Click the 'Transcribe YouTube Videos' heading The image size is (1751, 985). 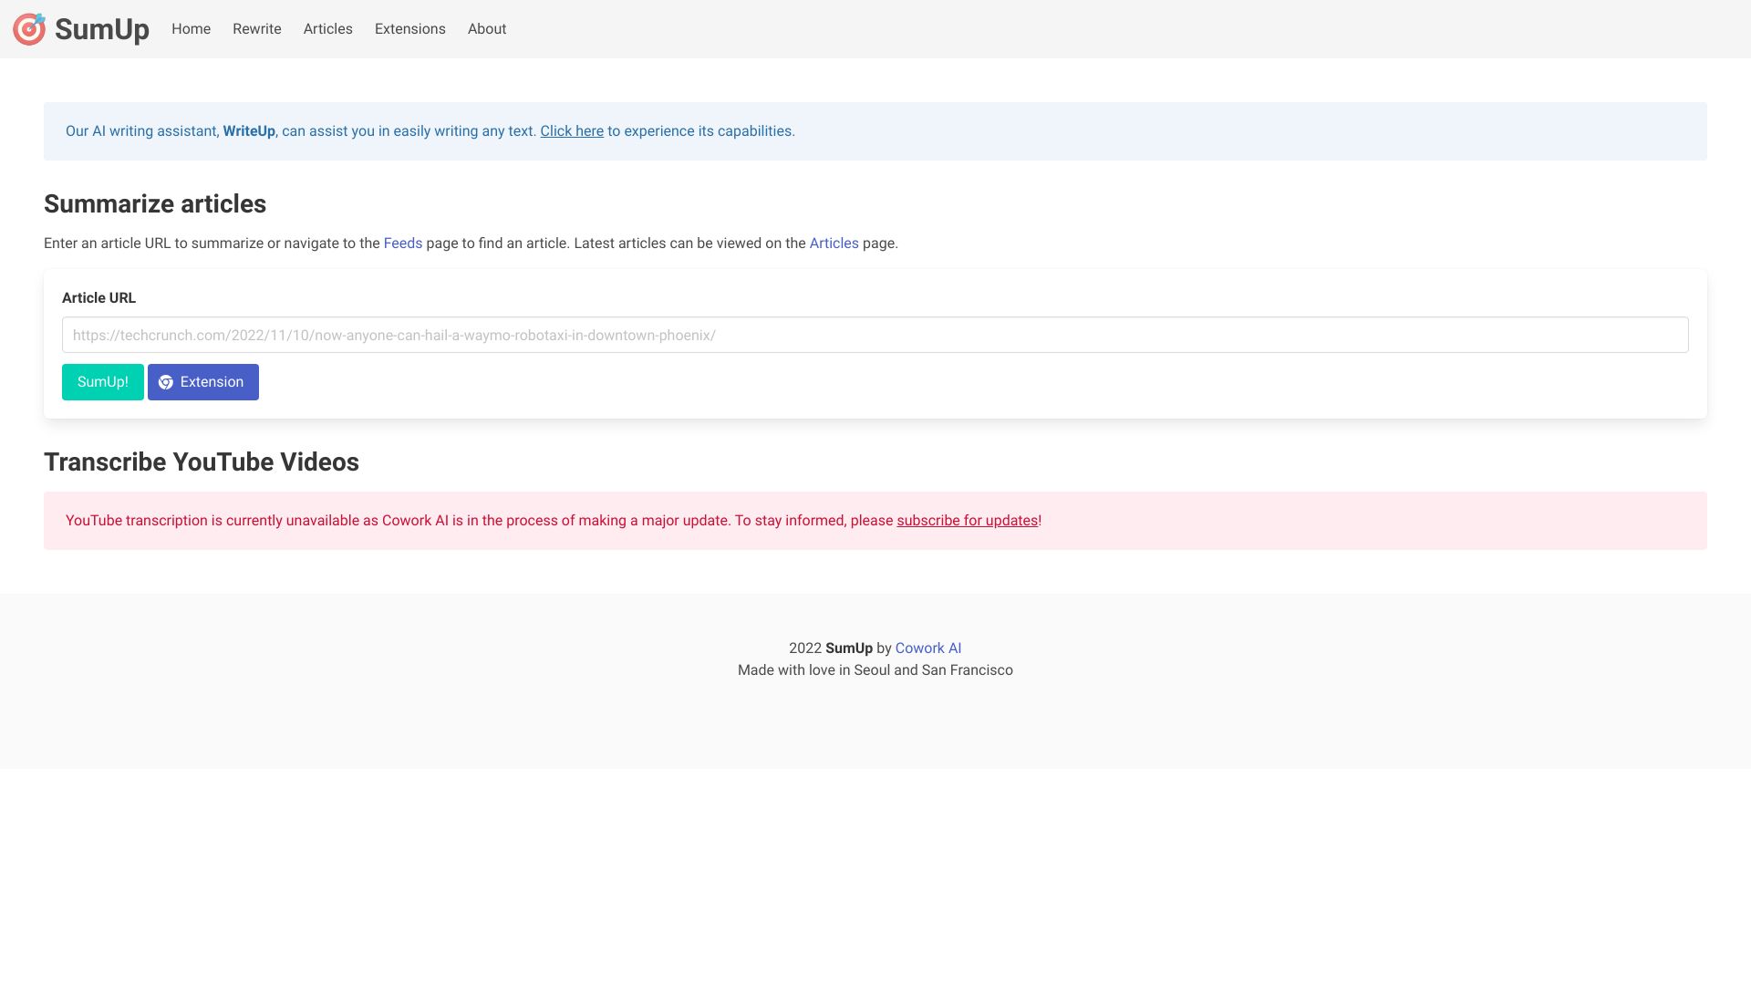(x=202, y=462)
